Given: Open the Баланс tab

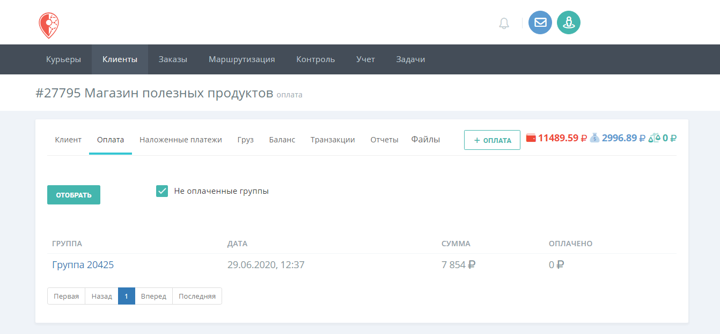Looking at the screenshot, I should tap(282, 140).
